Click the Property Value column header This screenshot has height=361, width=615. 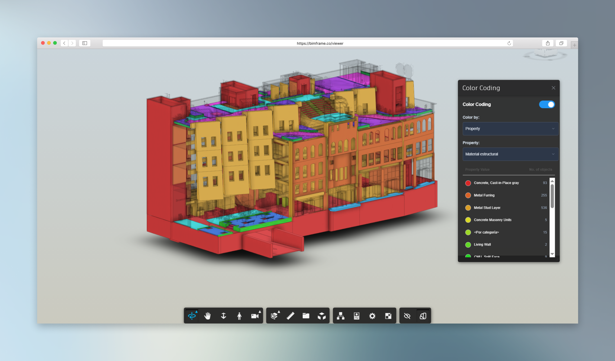click(477, 169)
